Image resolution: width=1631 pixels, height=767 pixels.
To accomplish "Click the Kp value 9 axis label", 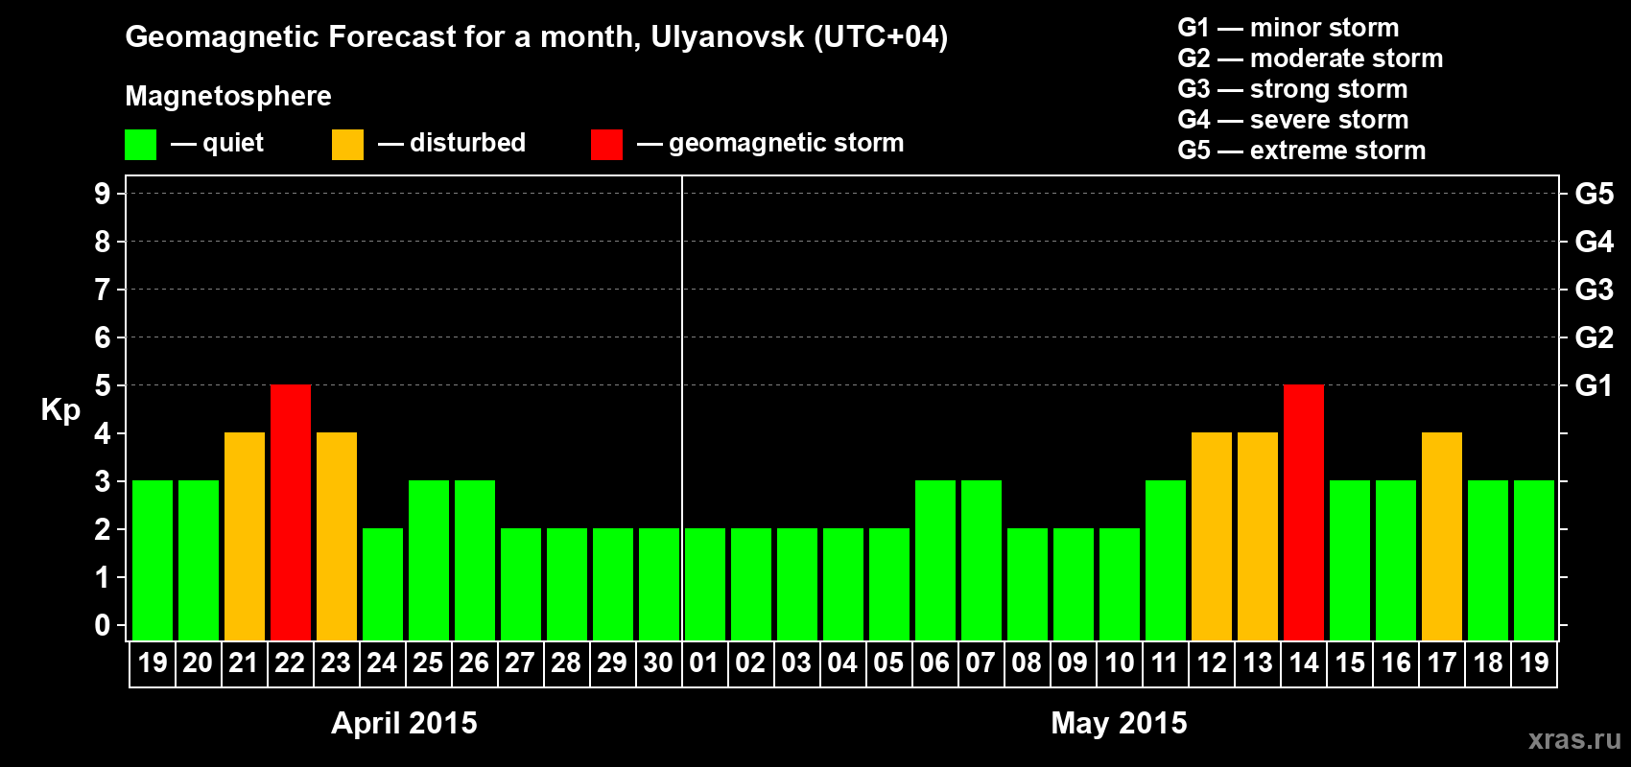I will pos(103,194).
